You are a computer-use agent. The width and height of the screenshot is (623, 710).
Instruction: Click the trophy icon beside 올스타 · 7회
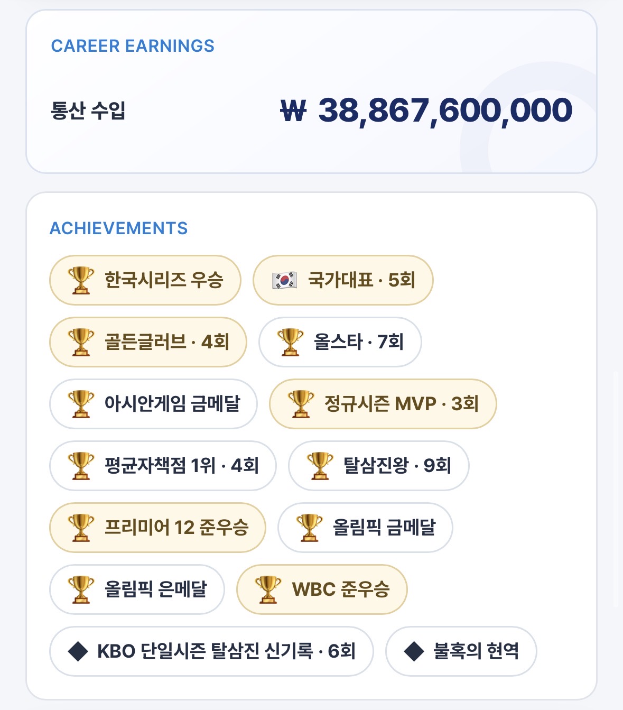290,342
